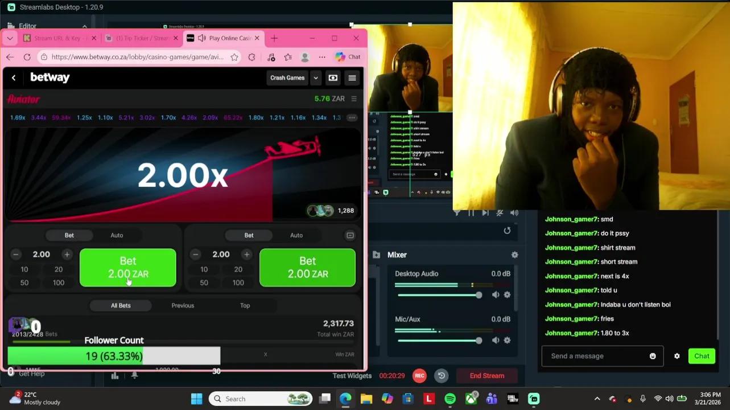
Task: Expand the Crash Games dropdown chevron
Action: [315, 78]
